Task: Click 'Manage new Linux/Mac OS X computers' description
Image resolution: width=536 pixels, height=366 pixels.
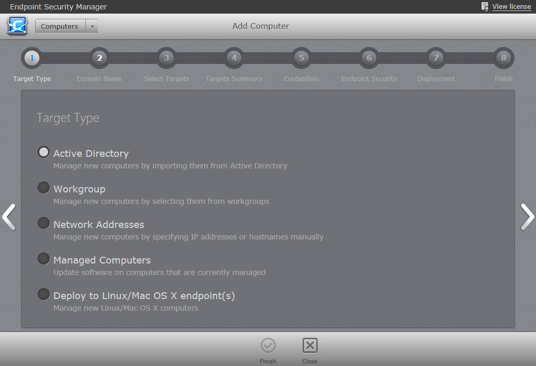Action: click(126, 307)
